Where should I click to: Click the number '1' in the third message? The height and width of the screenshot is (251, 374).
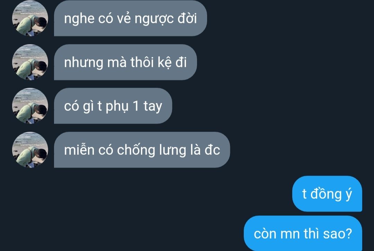coord(136,106)
